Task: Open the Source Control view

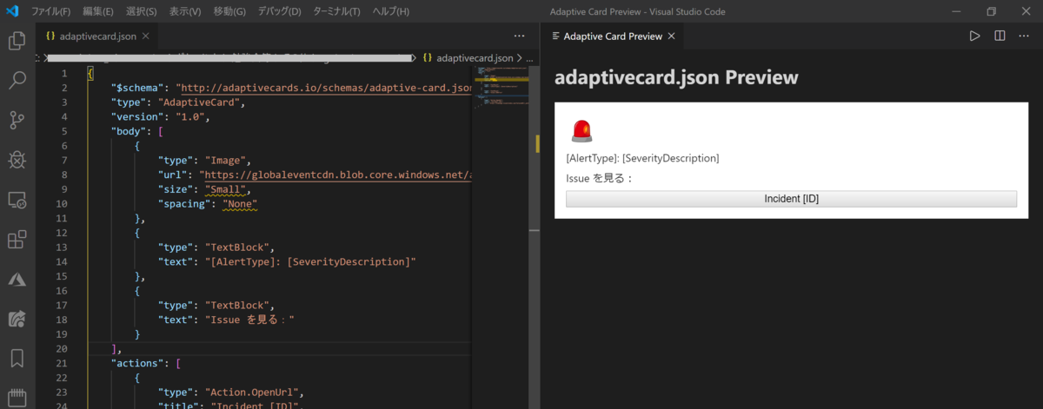Action: 17,120
